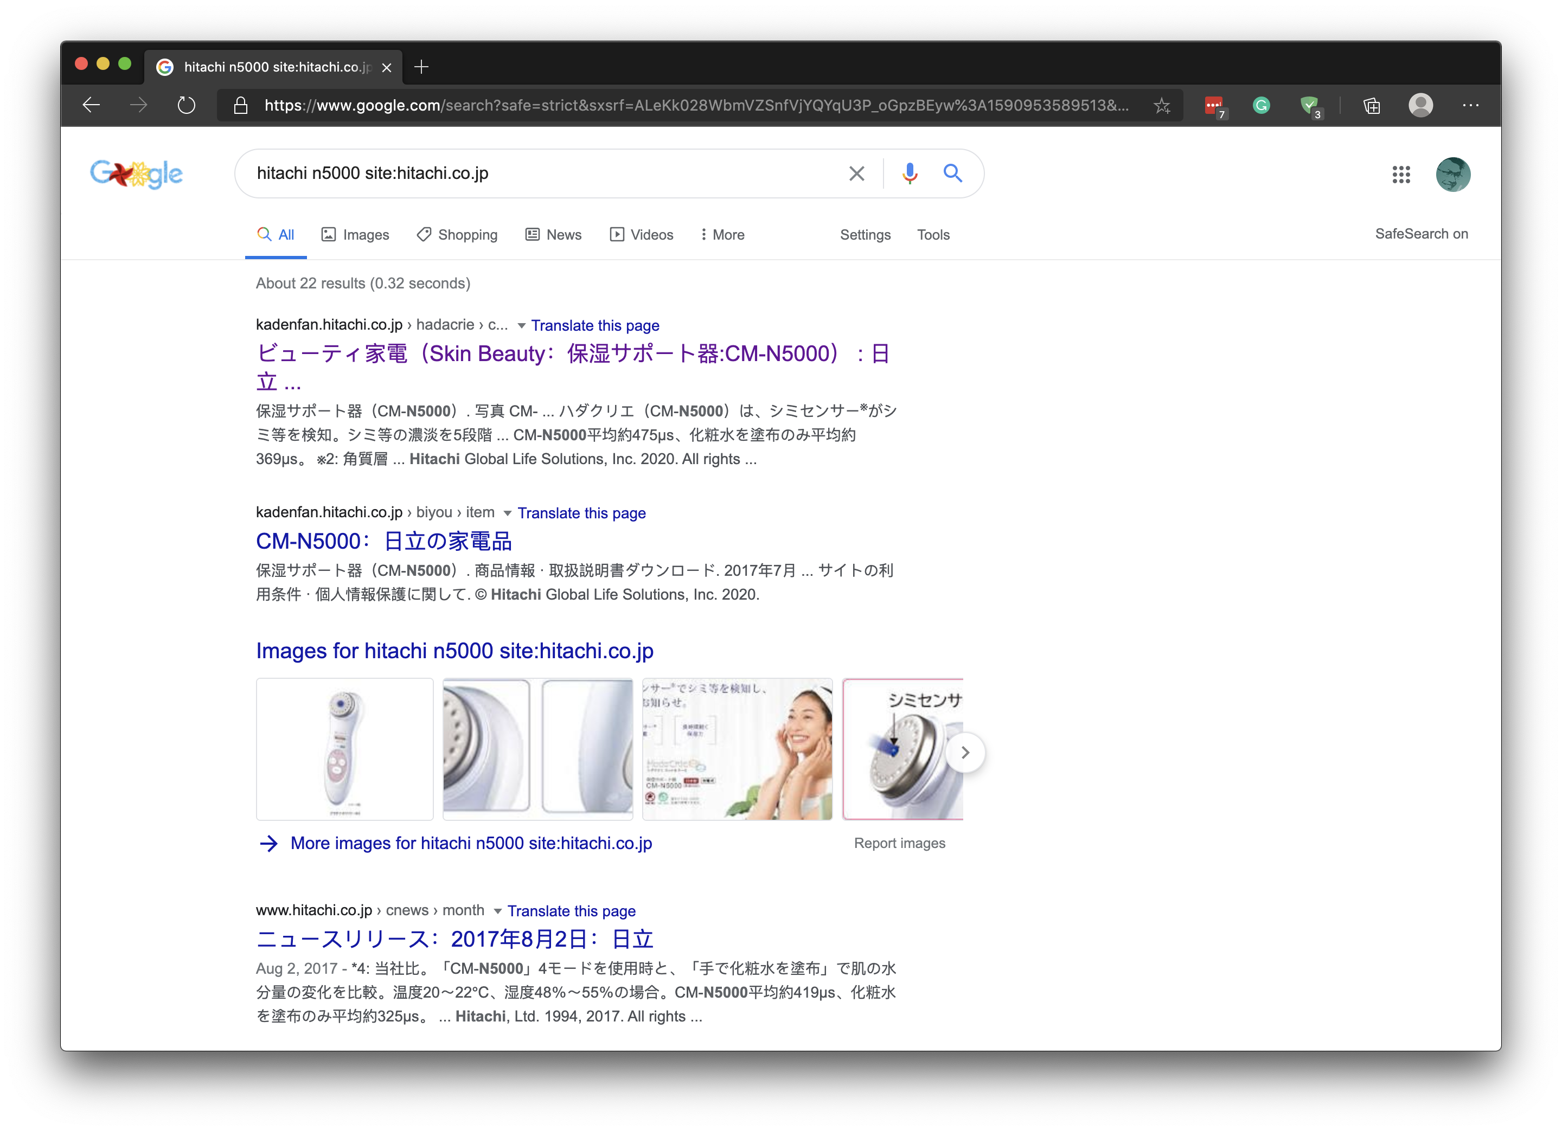This screenshot has height=1131, width=1562.
Task: Bookmark page with star icon
Action: click(x=1162, y=105)
